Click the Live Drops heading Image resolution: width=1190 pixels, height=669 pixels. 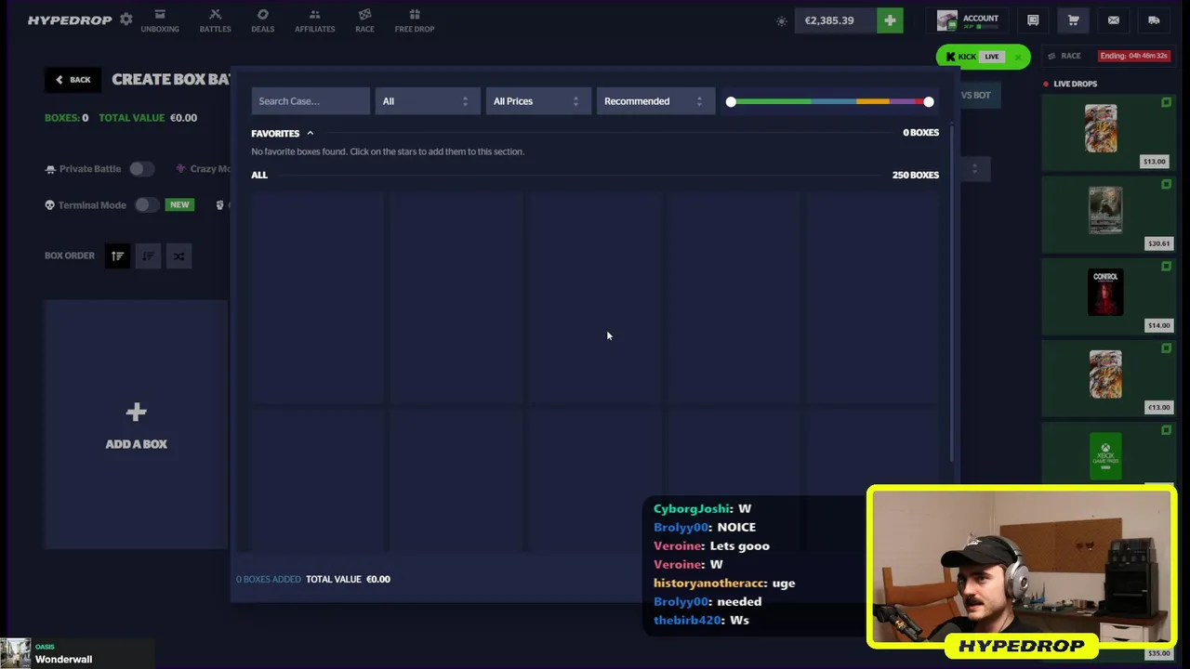(1075, 84)
